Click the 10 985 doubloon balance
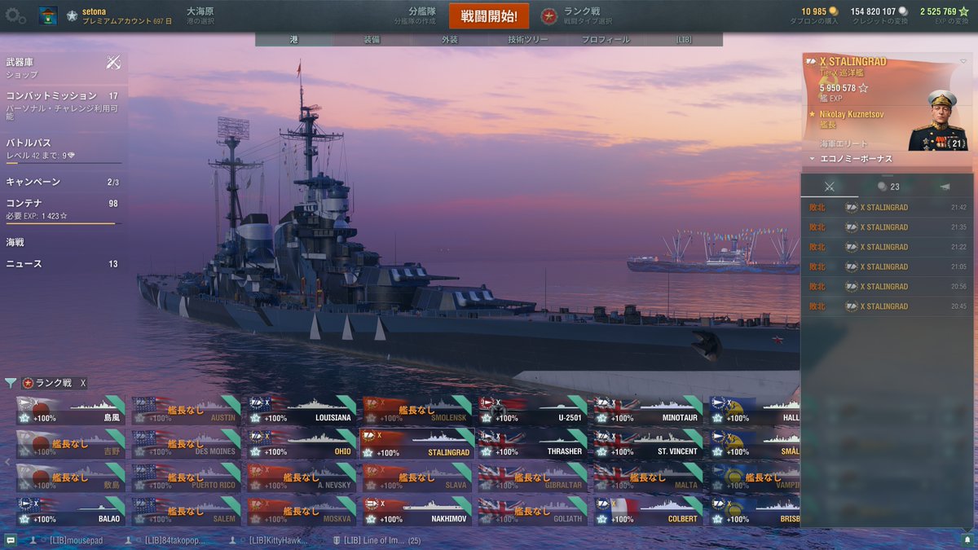The height and width of the screenshot is (550, 978). click(813, 11)
